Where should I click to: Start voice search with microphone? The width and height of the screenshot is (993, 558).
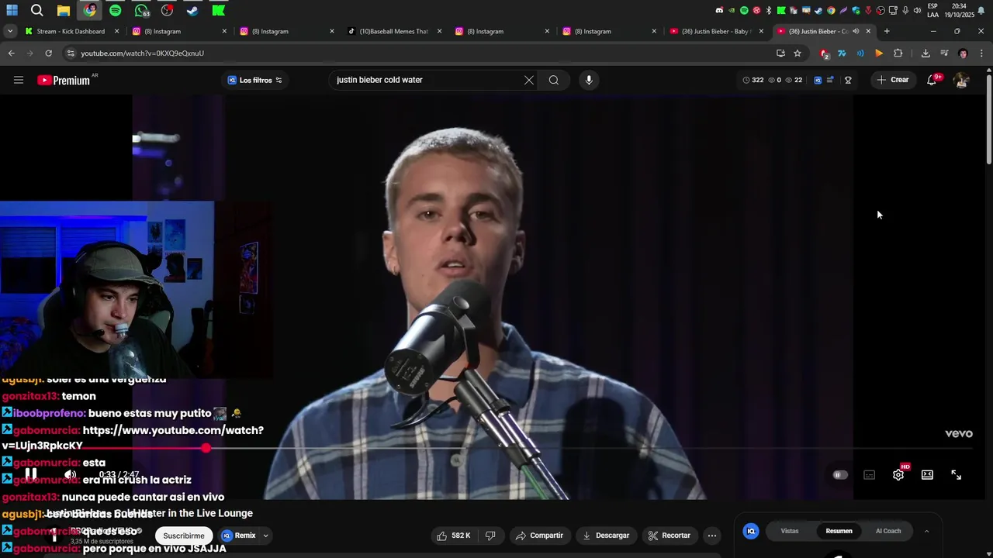click(589, 80)
